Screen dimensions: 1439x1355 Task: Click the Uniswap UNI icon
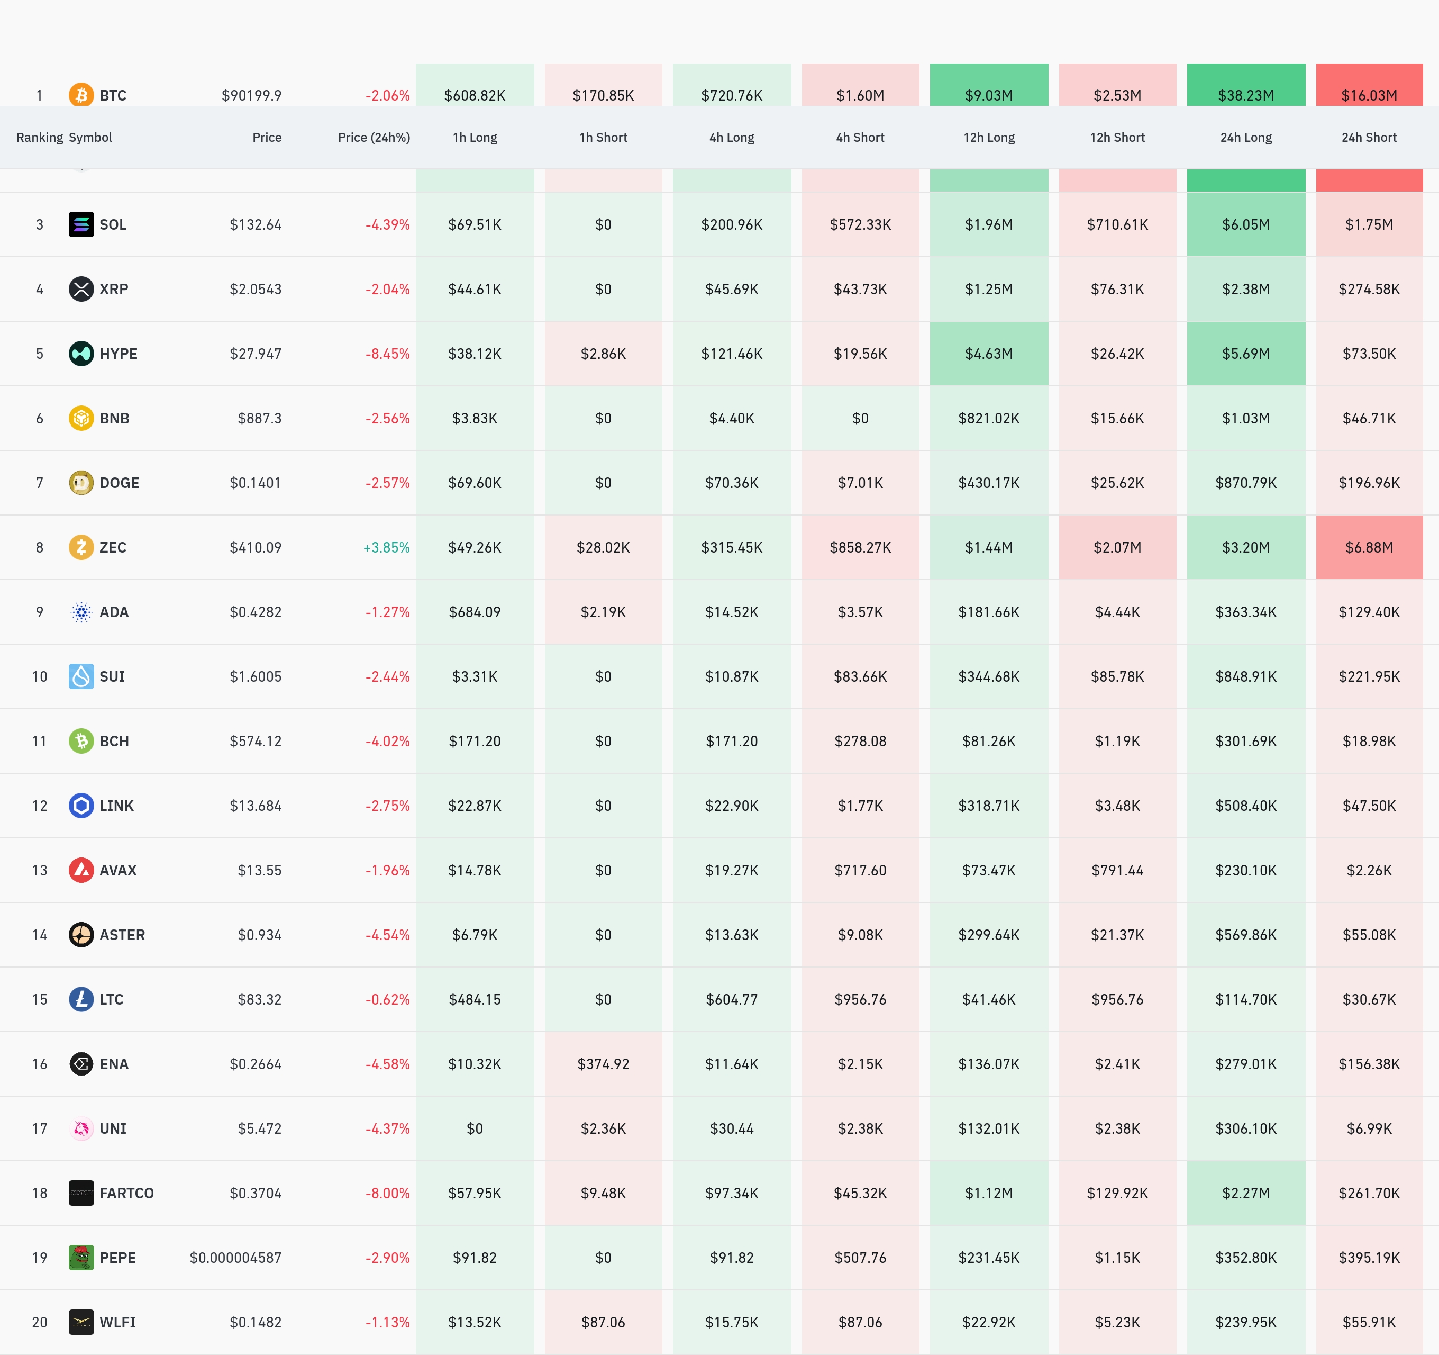81,1128
